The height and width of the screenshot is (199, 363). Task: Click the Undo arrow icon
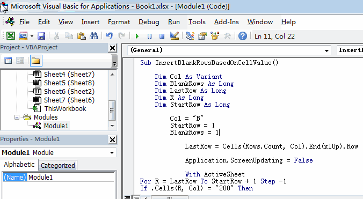(109, 36)
